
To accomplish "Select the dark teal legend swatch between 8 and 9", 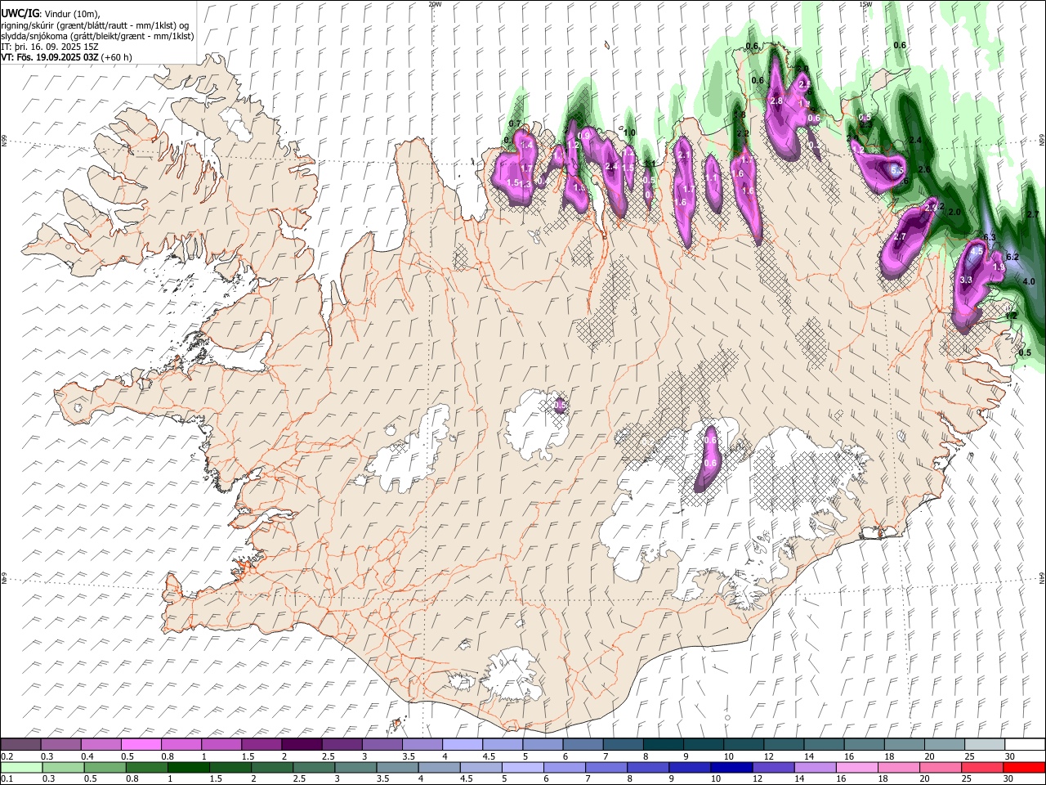I will click(x=664, y=745).
